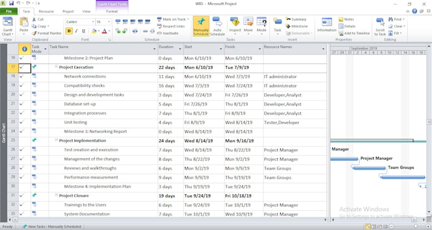Insert a Summary task

tap(296, 19)
